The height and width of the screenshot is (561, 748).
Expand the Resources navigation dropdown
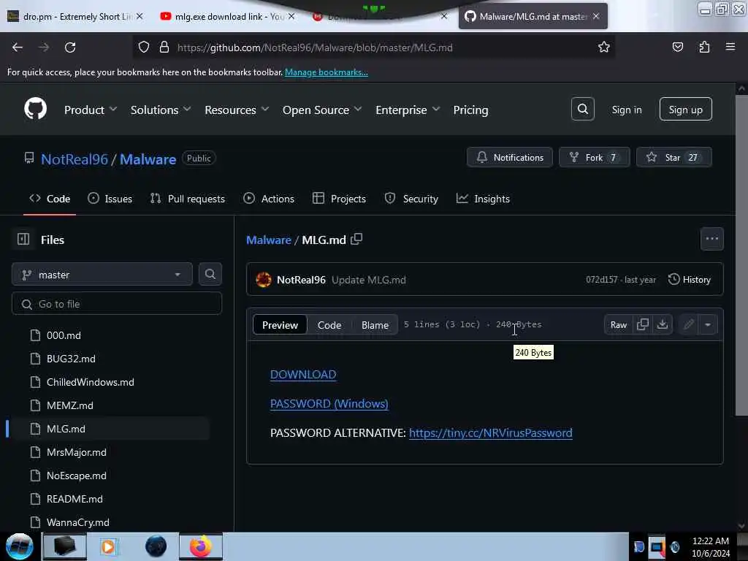tap(237, 110)
